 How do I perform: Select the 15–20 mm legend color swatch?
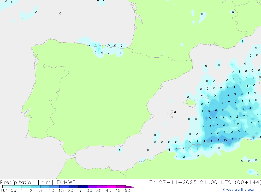click(x=64, y=187)
